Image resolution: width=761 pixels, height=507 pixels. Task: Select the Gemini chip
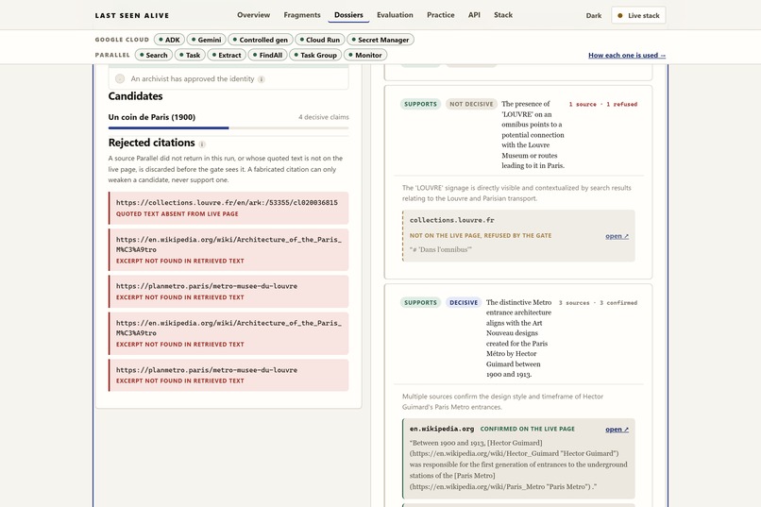click(x=206, y=40)
